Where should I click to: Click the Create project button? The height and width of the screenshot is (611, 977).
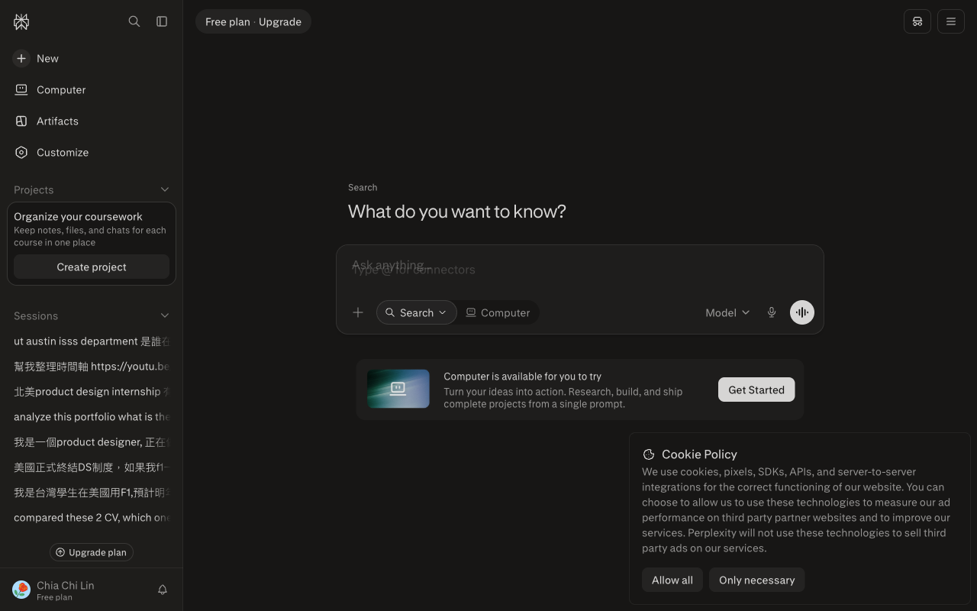coord(92,267)
